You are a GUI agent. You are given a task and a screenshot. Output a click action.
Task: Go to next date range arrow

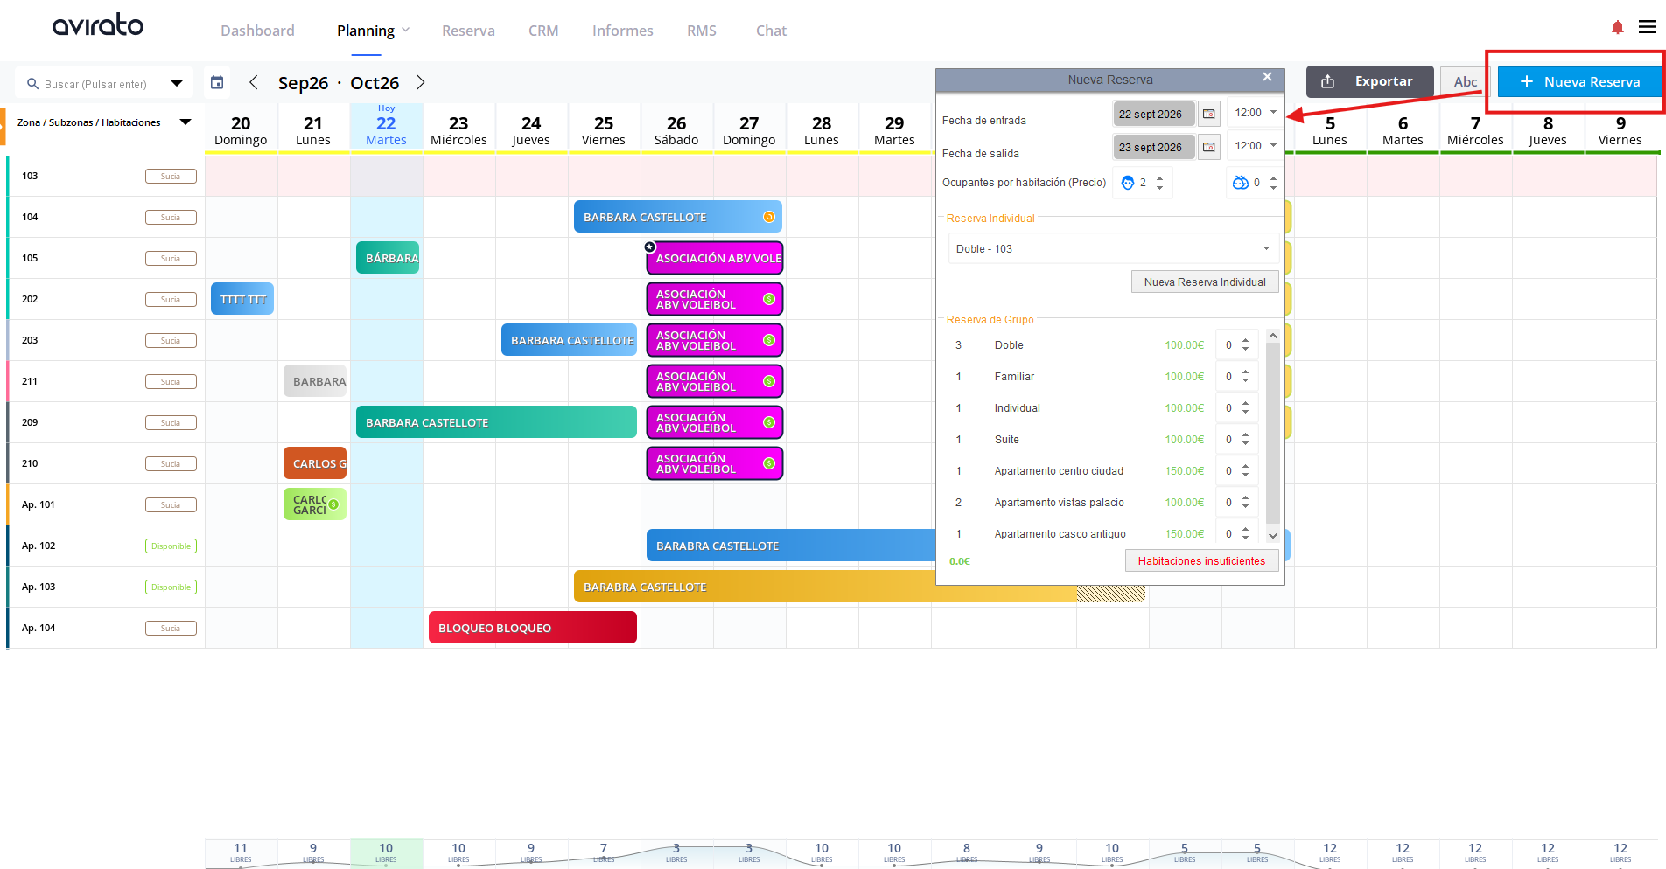pos(421,82)
